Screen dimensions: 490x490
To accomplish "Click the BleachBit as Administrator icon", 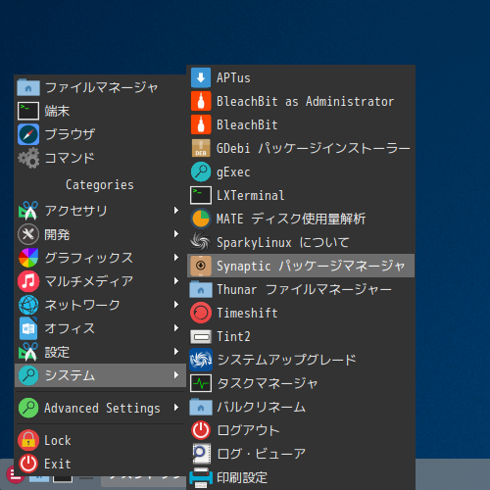I will coord(201,101).
